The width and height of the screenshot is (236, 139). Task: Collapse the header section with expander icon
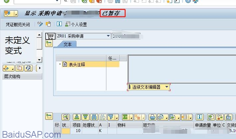(49, 43)
